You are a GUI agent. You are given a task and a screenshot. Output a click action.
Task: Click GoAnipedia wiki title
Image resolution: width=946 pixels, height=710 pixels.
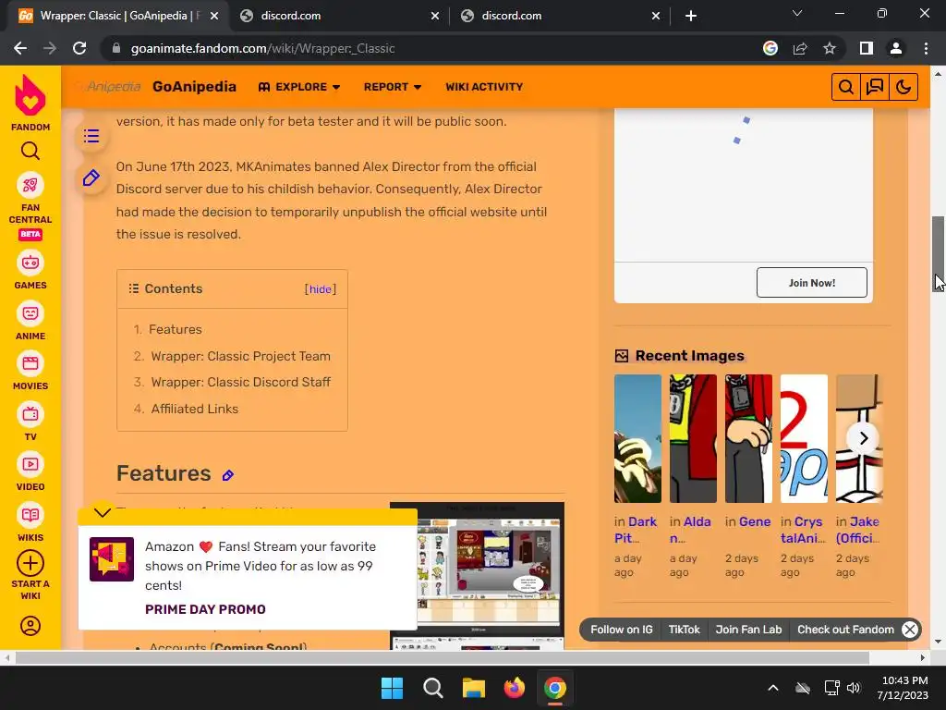[x=194, y=86]
